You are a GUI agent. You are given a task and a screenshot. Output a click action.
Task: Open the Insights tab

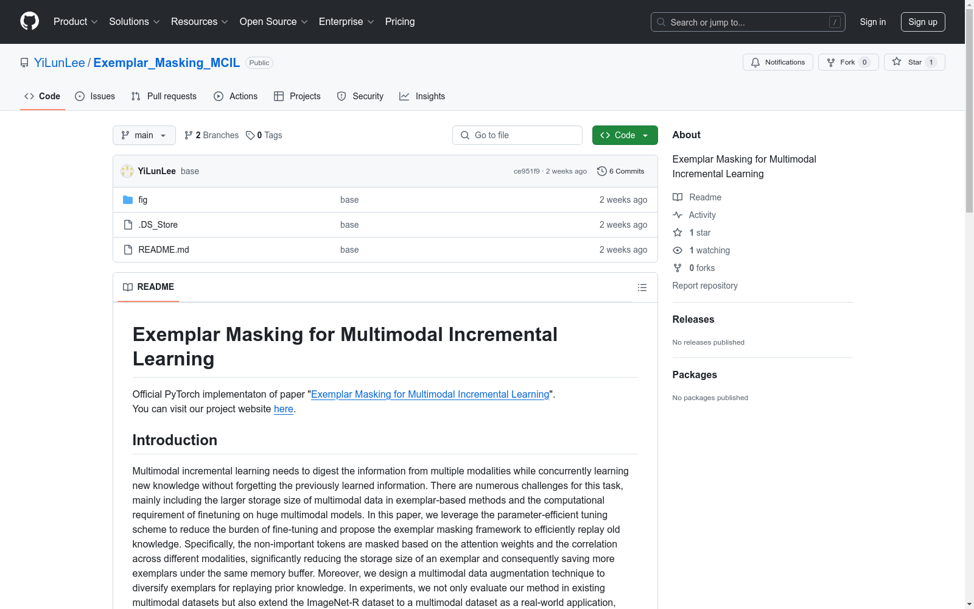coord(422,96)
